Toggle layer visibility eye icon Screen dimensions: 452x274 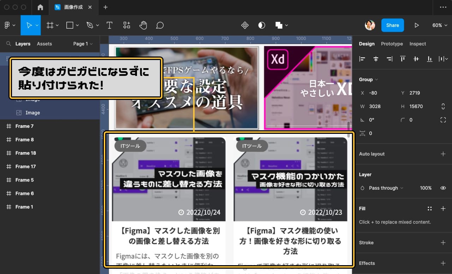tap(443, 188)
